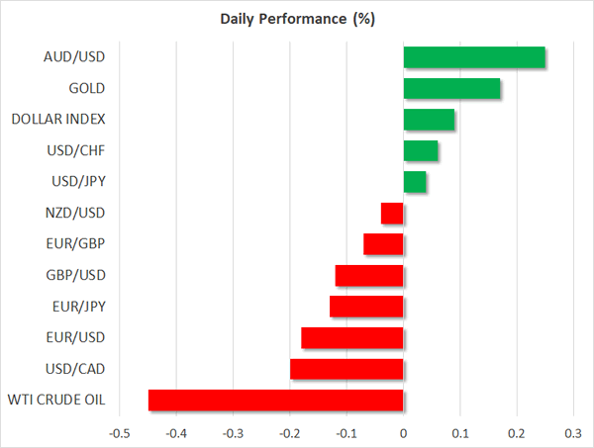Select the GBP/USD red bar
Viewport: 594px width, 448px height.
click(369, 276)
